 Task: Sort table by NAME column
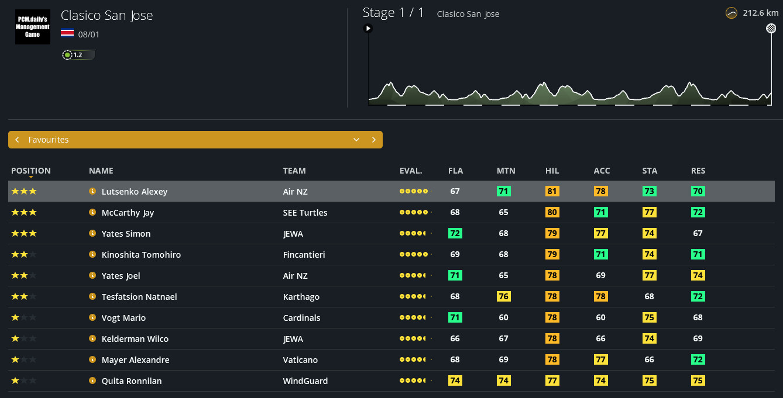(101, 171)
